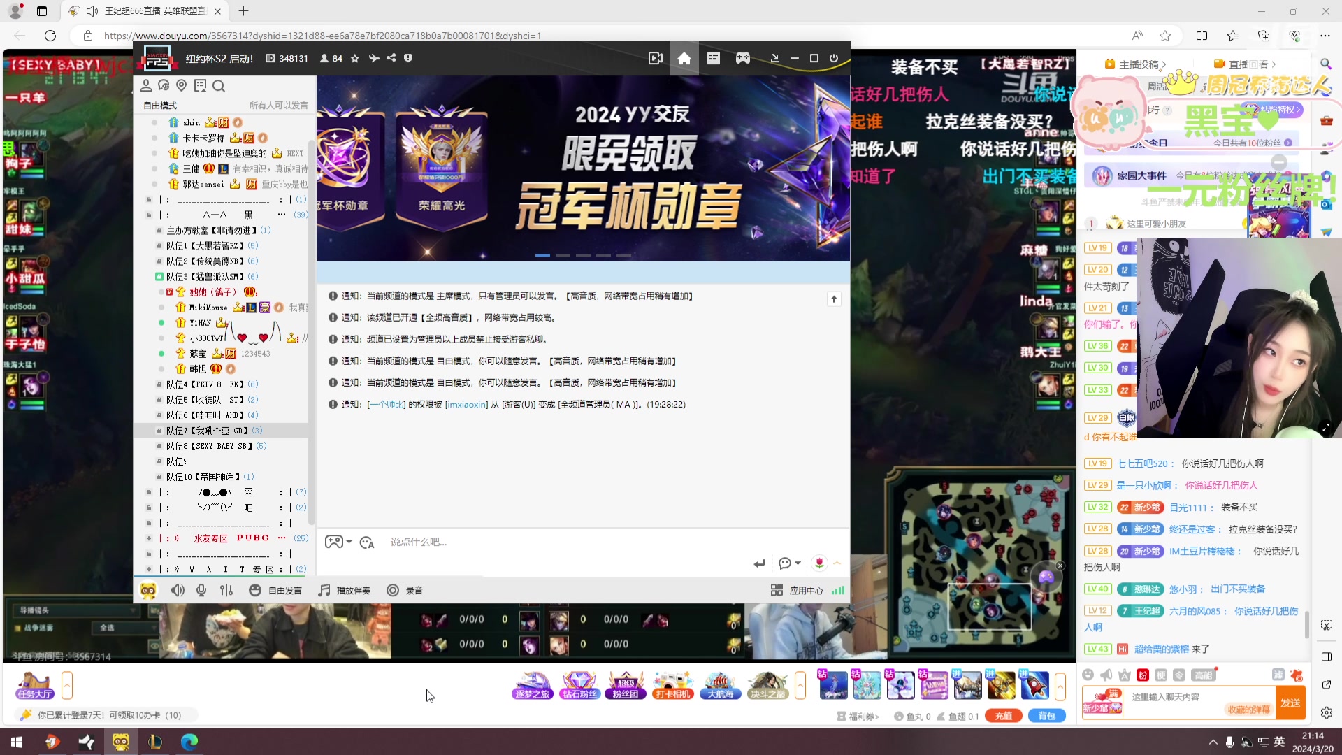Open the search in the YY channel panel
This screenshot has width=1342, height=755.
(x=219, y=85)
